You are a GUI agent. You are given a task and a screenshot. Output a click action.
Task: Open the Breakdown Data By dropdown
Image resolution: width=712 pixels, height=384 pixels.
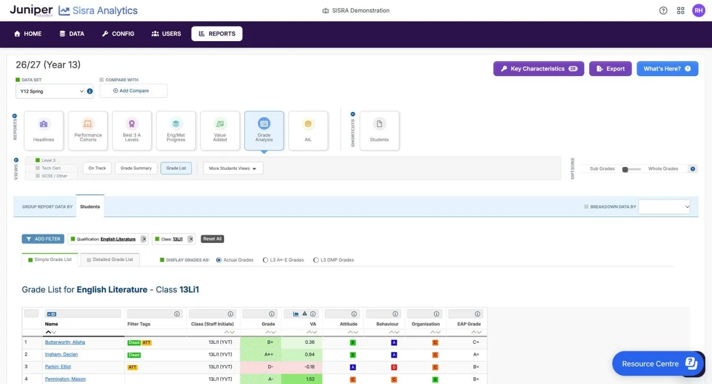664,207
